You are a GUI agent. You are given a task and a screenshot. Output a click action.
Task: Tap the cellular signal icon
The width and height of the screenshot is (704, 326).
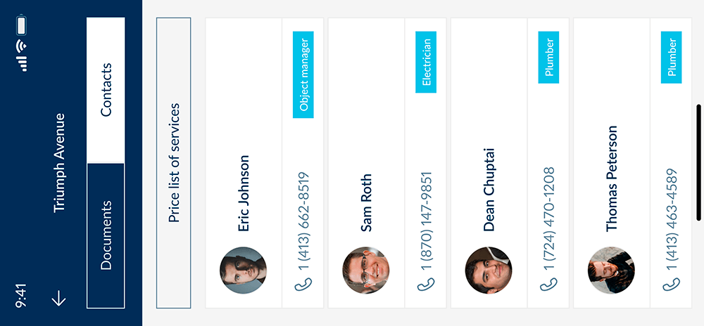tap(23, 65)
